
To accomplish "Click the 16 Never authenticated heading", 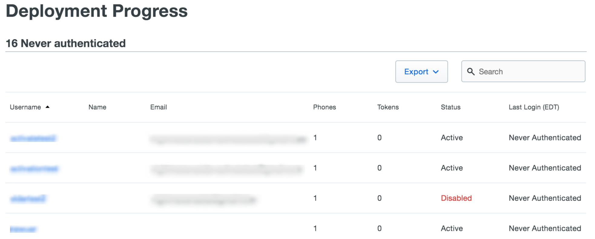I will pos(65,43).
